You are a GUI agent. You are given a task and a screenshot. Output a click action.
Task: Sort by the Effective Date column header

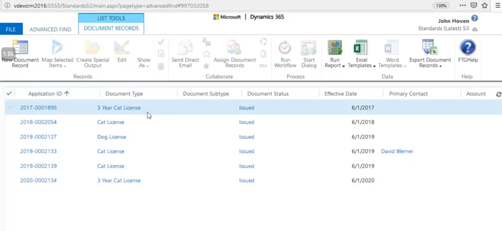[x=340, y=94]
